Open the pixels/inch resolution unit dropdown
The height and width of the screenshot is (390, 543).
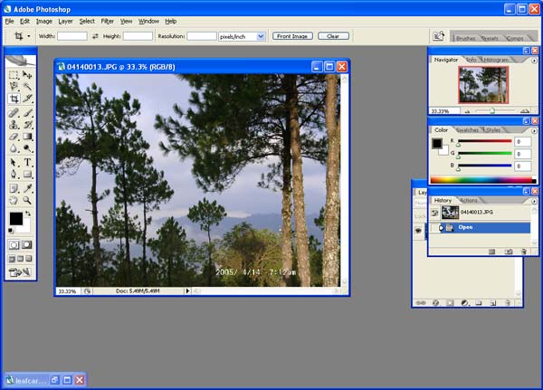click(x=261, y=36)
